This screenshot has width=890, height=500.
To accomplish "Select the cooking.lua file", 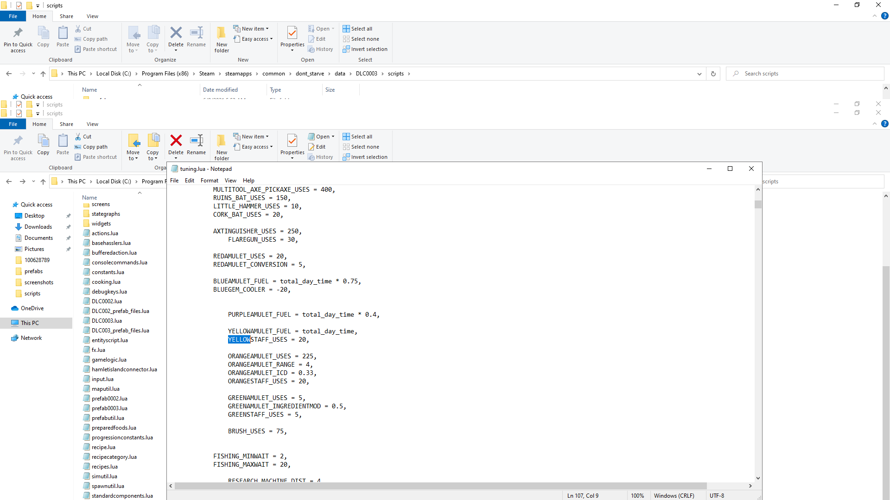I will coord(106,282).
